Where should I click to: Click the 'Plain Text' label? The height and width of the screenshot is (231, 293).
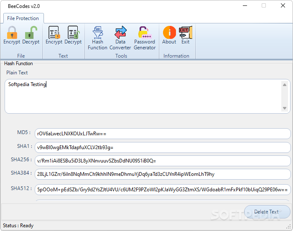tap(17, 73)
